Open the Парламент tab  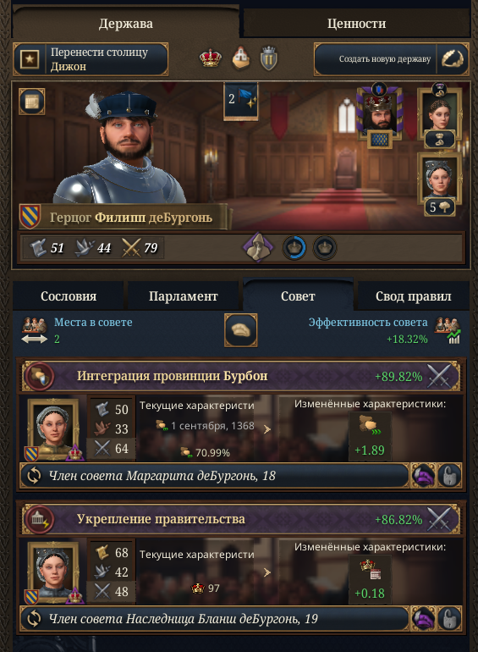183,296
